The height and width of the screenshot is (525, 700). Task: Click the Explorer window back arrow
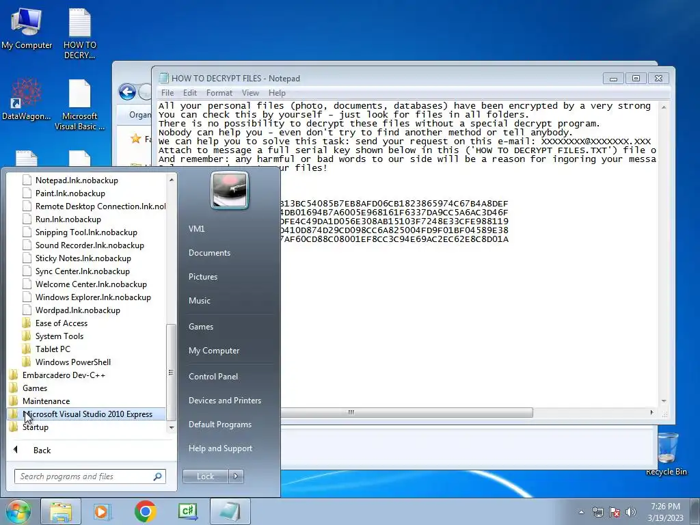127,92
